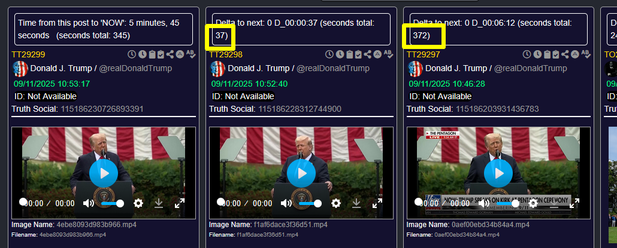This screenshot has width=617, height=248.
Task: Click the circled triangle icon on post TT29299
Action: point(180,54)
